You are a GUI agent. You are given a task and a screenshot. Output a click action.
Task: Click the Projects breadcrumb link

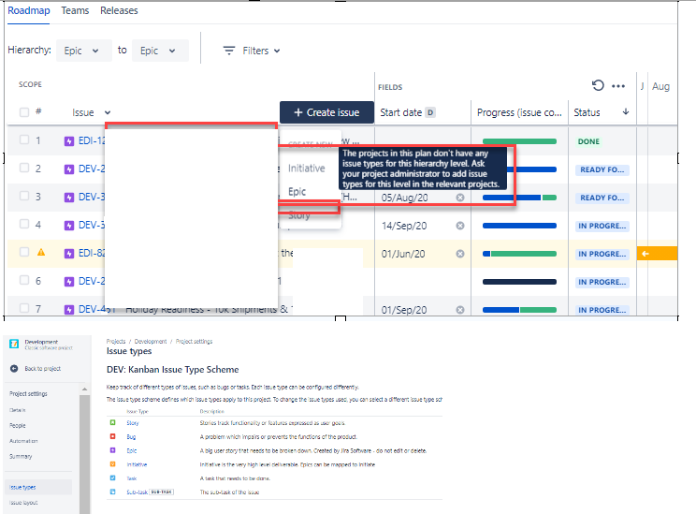coord(116,341)
